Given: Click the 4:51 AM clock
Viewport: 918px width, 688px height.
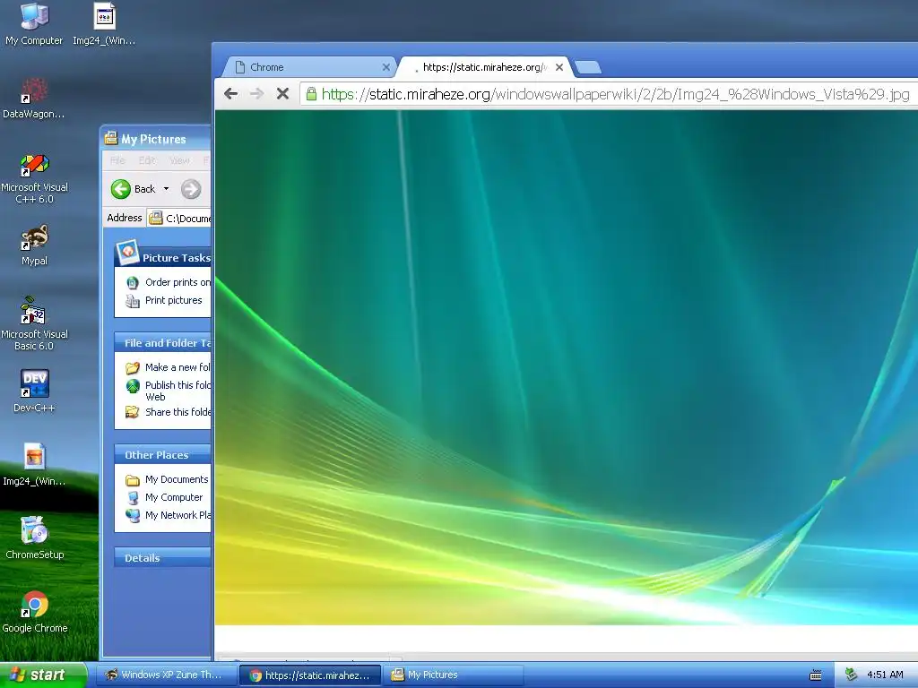Looking at the screenshot, I should coord(885,675).
